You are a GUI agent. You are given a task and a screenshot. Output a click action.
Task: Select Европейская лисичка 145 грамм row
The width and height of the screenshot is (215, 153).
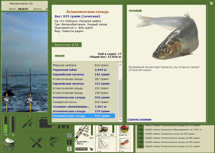[x=84, y=74]
